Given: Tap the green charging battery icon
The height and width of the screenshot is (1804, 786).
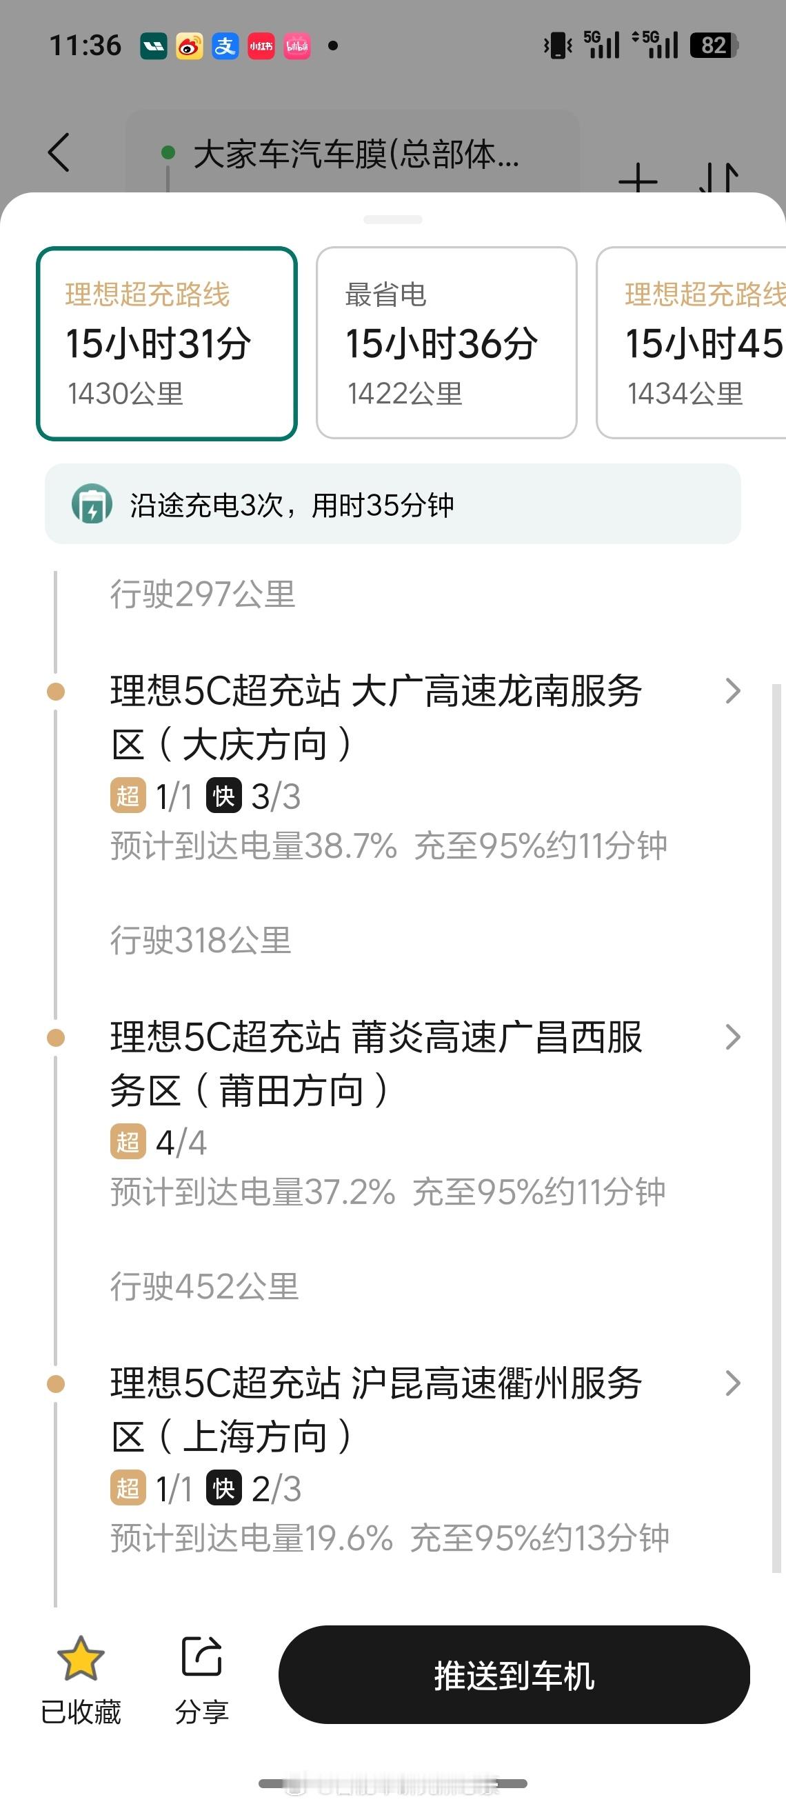Looking at the screenshot, I should click(92, 504).
